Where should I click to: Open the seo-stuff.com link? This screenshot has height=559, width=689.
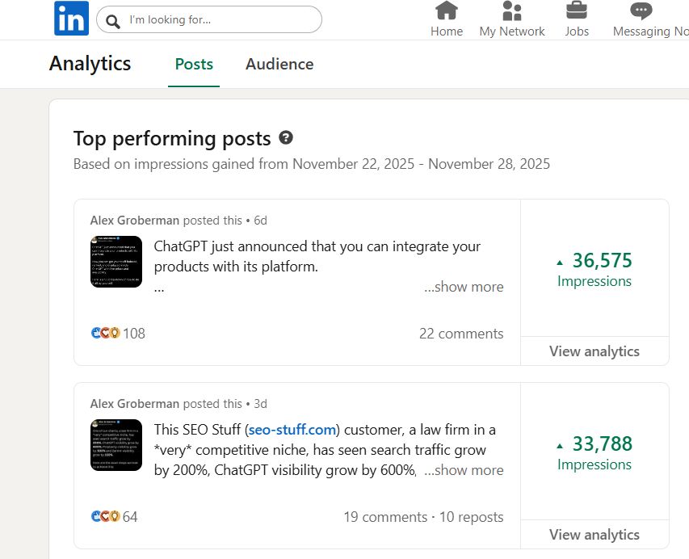click(292, 429)
